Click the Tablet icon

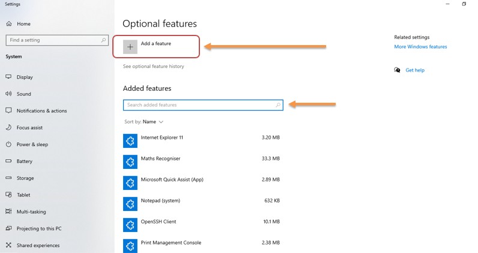coord(8,194)
